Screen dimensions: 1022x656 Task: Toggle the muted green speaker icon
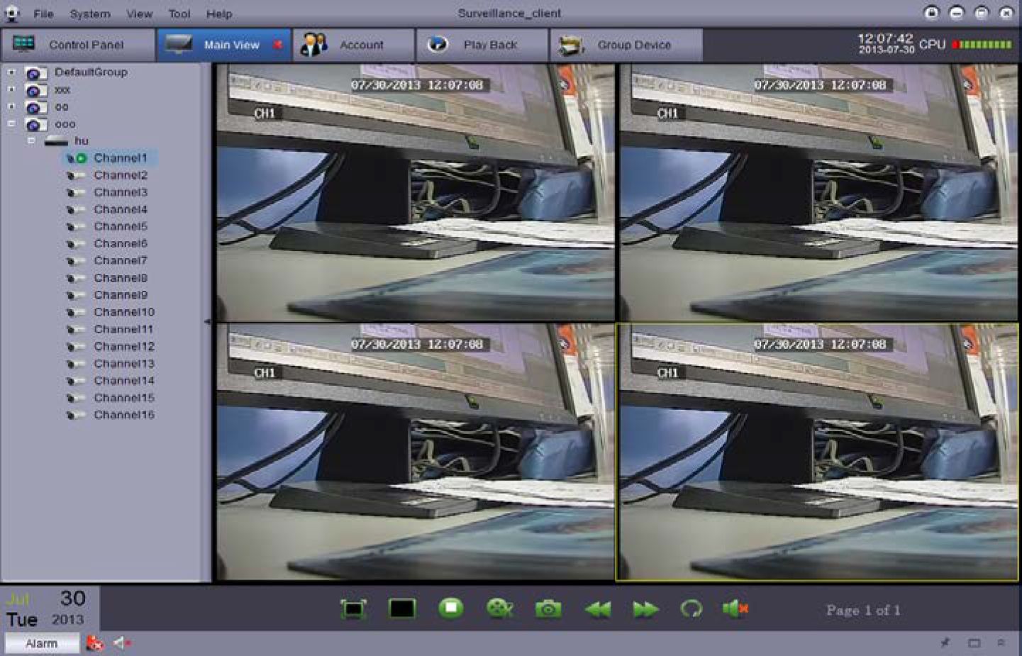coord(735,608)
